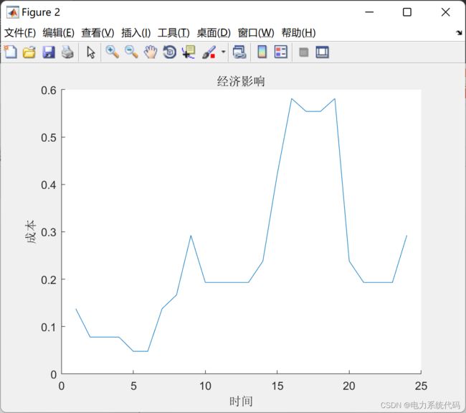Click the x-axis label 时间

pos(241,401)
